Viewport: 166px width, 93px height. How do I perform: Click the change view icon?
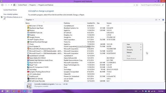156,20
